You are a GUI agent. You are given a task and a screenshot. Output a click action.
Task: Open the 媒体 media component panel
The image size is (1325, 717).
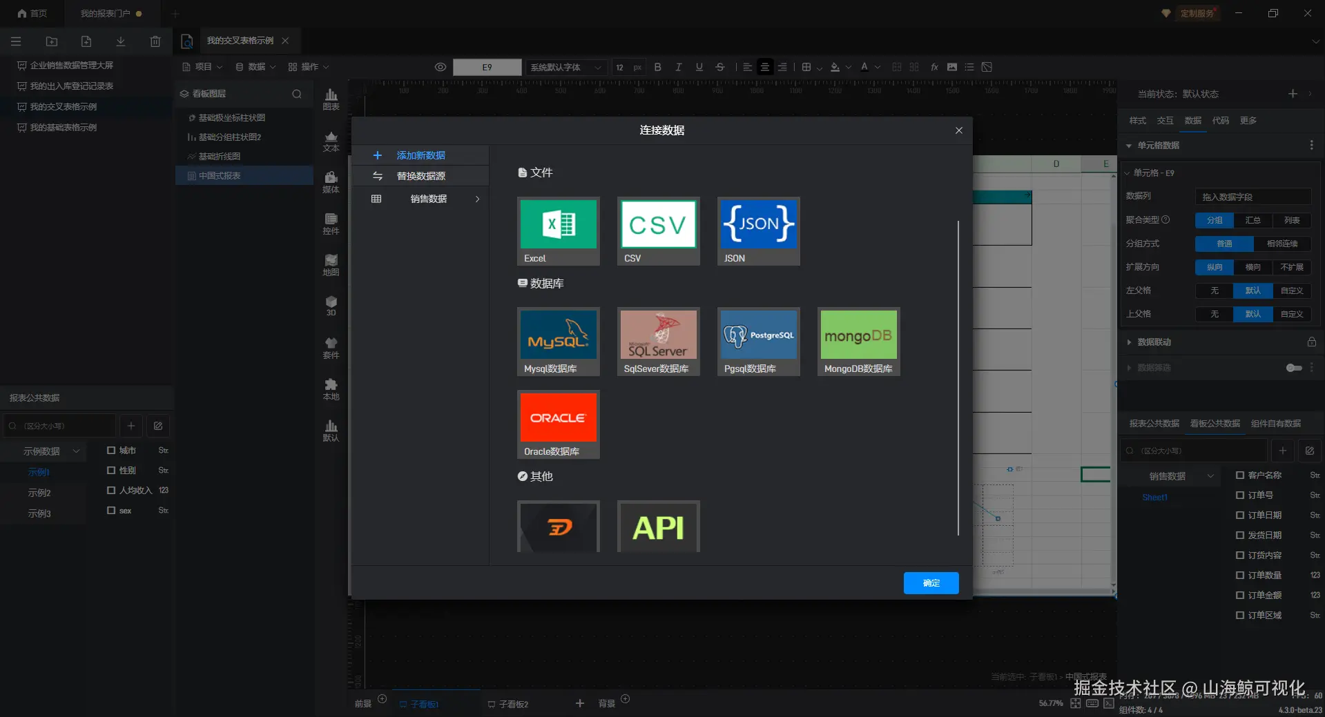pyautogui.click(x=331, y=182)
